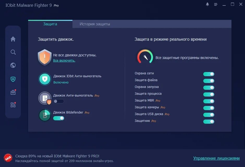
Task: Open the Browser protection globe icon
Action: pos(13,65)
